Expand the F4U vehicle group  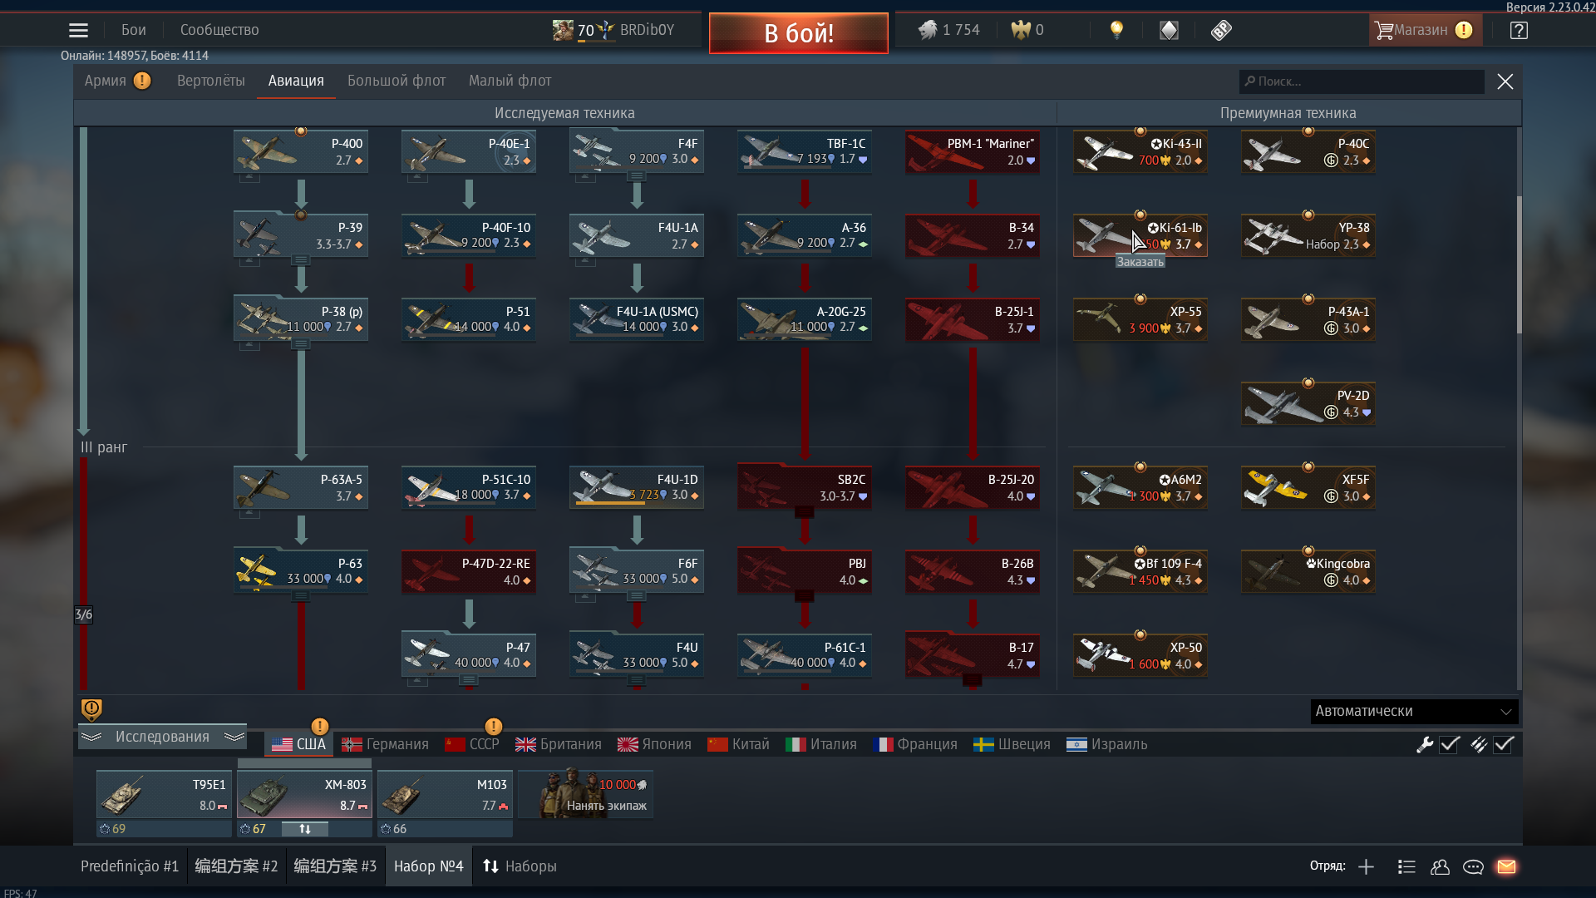pos(637,679)
